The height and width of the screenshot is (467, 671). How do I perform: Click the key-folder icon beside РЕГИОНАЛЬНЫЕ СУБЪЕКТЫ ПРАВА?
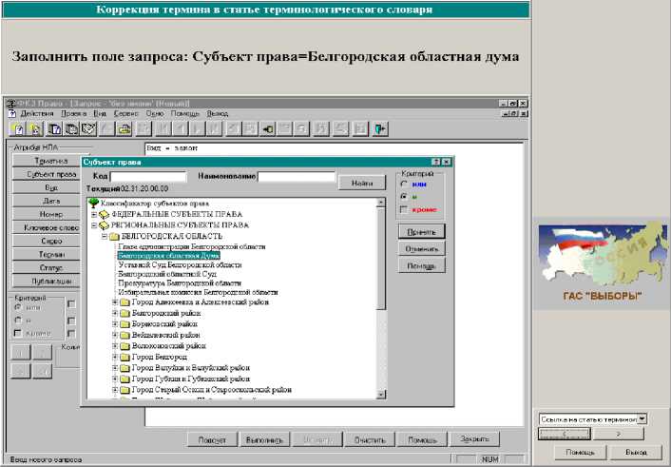[x=104, y=225]
